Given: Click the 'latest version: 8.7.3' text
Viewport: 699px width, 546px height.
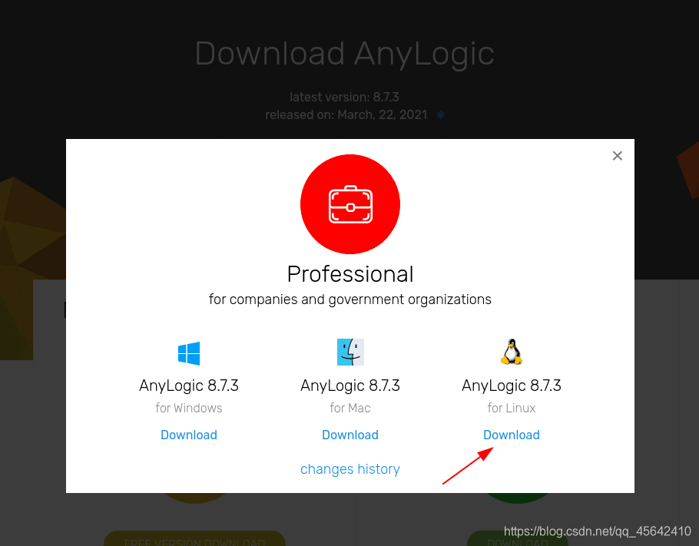Looking at the screenshot, I should coord(345,97).
